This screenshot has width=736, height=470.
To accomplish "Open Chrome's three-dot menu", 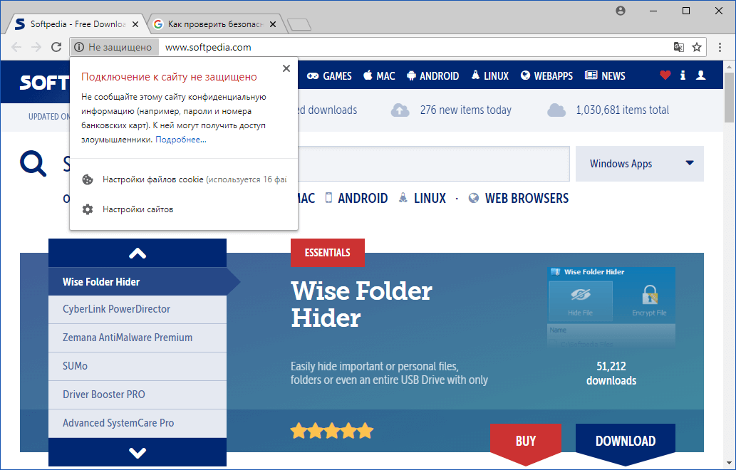I will coord(720,47).
